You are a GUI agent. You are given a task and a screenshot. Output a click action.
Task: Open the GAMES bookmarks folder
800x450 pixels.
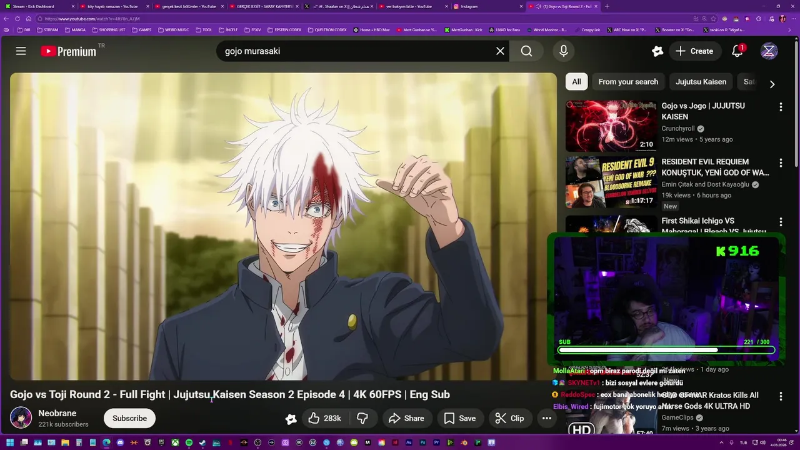point(141,29)
